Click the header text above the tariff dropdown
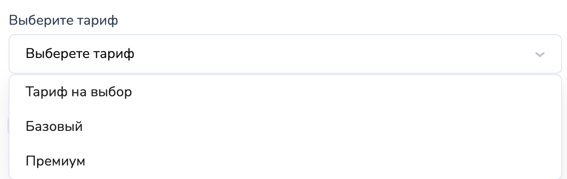 64,20
